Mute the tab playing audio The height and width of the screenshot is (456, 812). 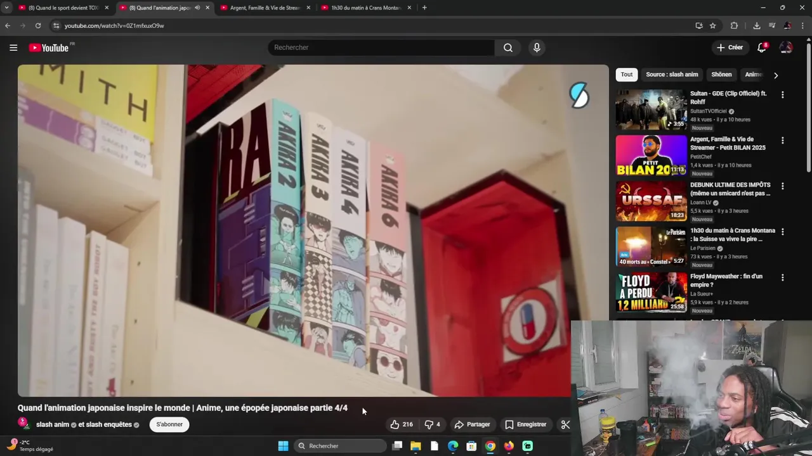click(197, 8)
